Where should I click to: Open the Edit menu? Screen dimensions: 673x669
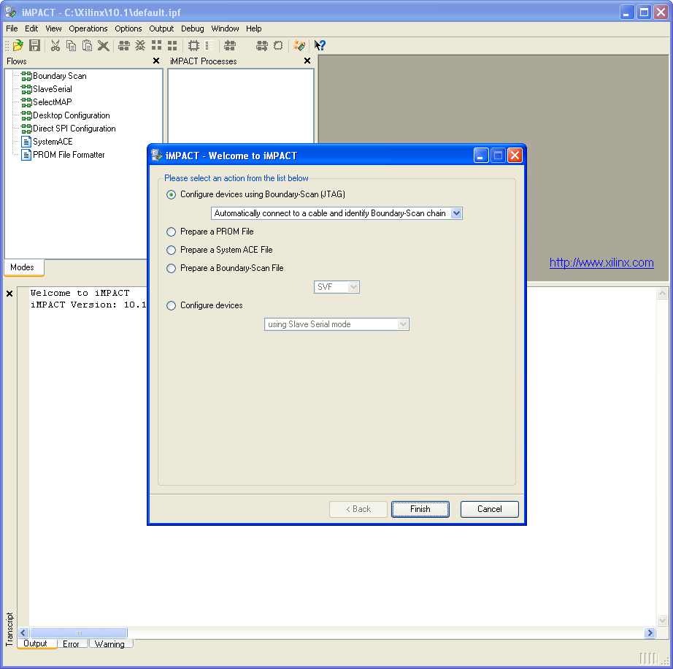point(31,28)
